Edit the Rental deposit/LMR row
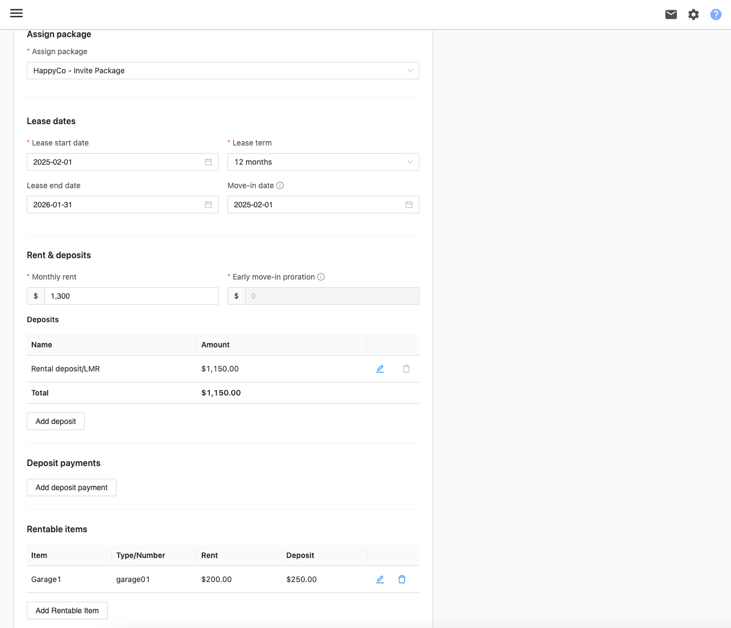The image size is (731, 628). click(380, 369)
